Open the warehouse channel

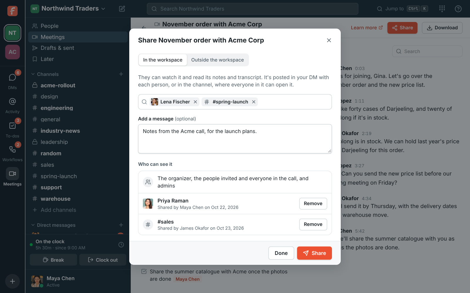[x=78, y=199]
